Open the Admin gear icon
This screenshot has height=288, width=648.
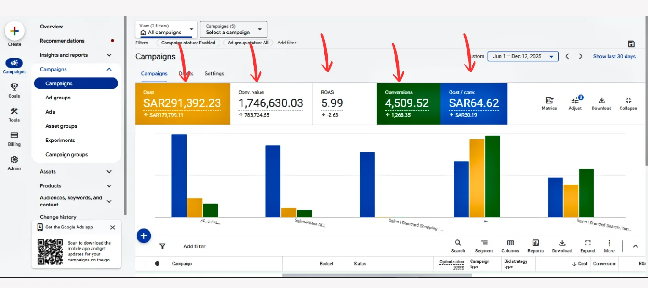(x=14, y=160)
